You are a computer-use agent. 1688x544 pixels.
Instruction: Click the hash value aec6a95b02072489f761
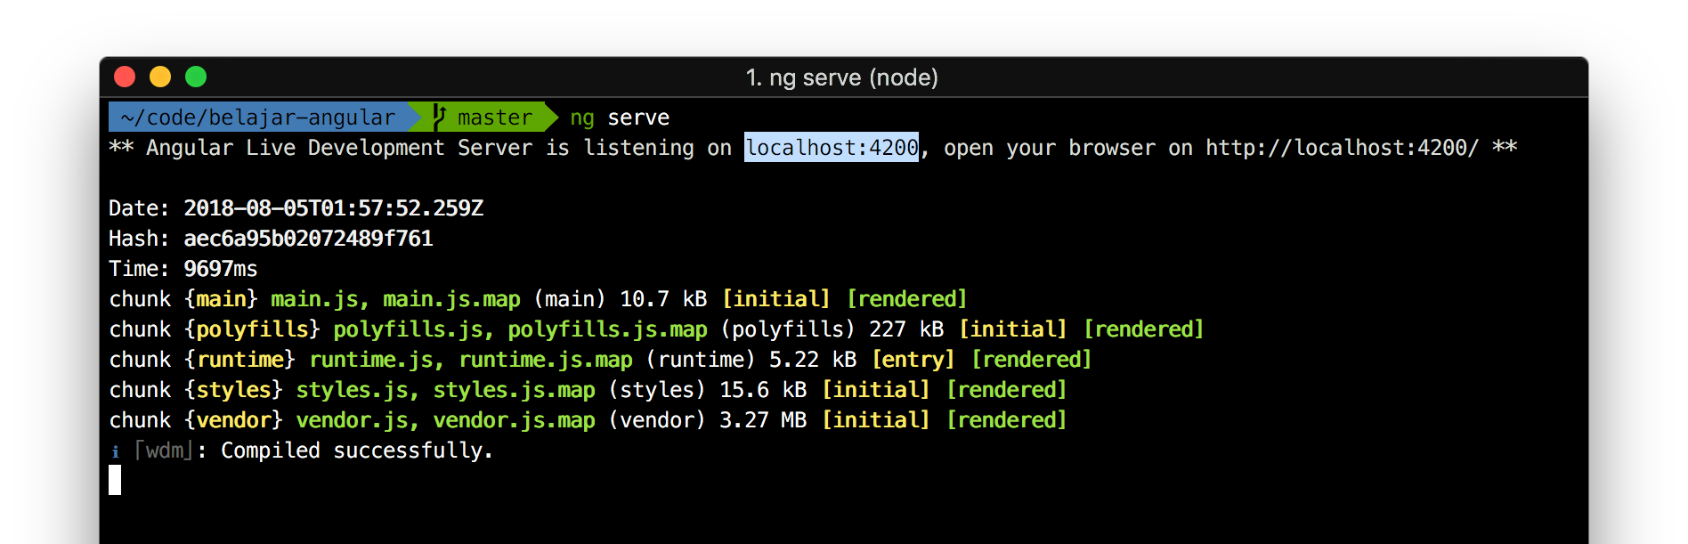(308, 239)
